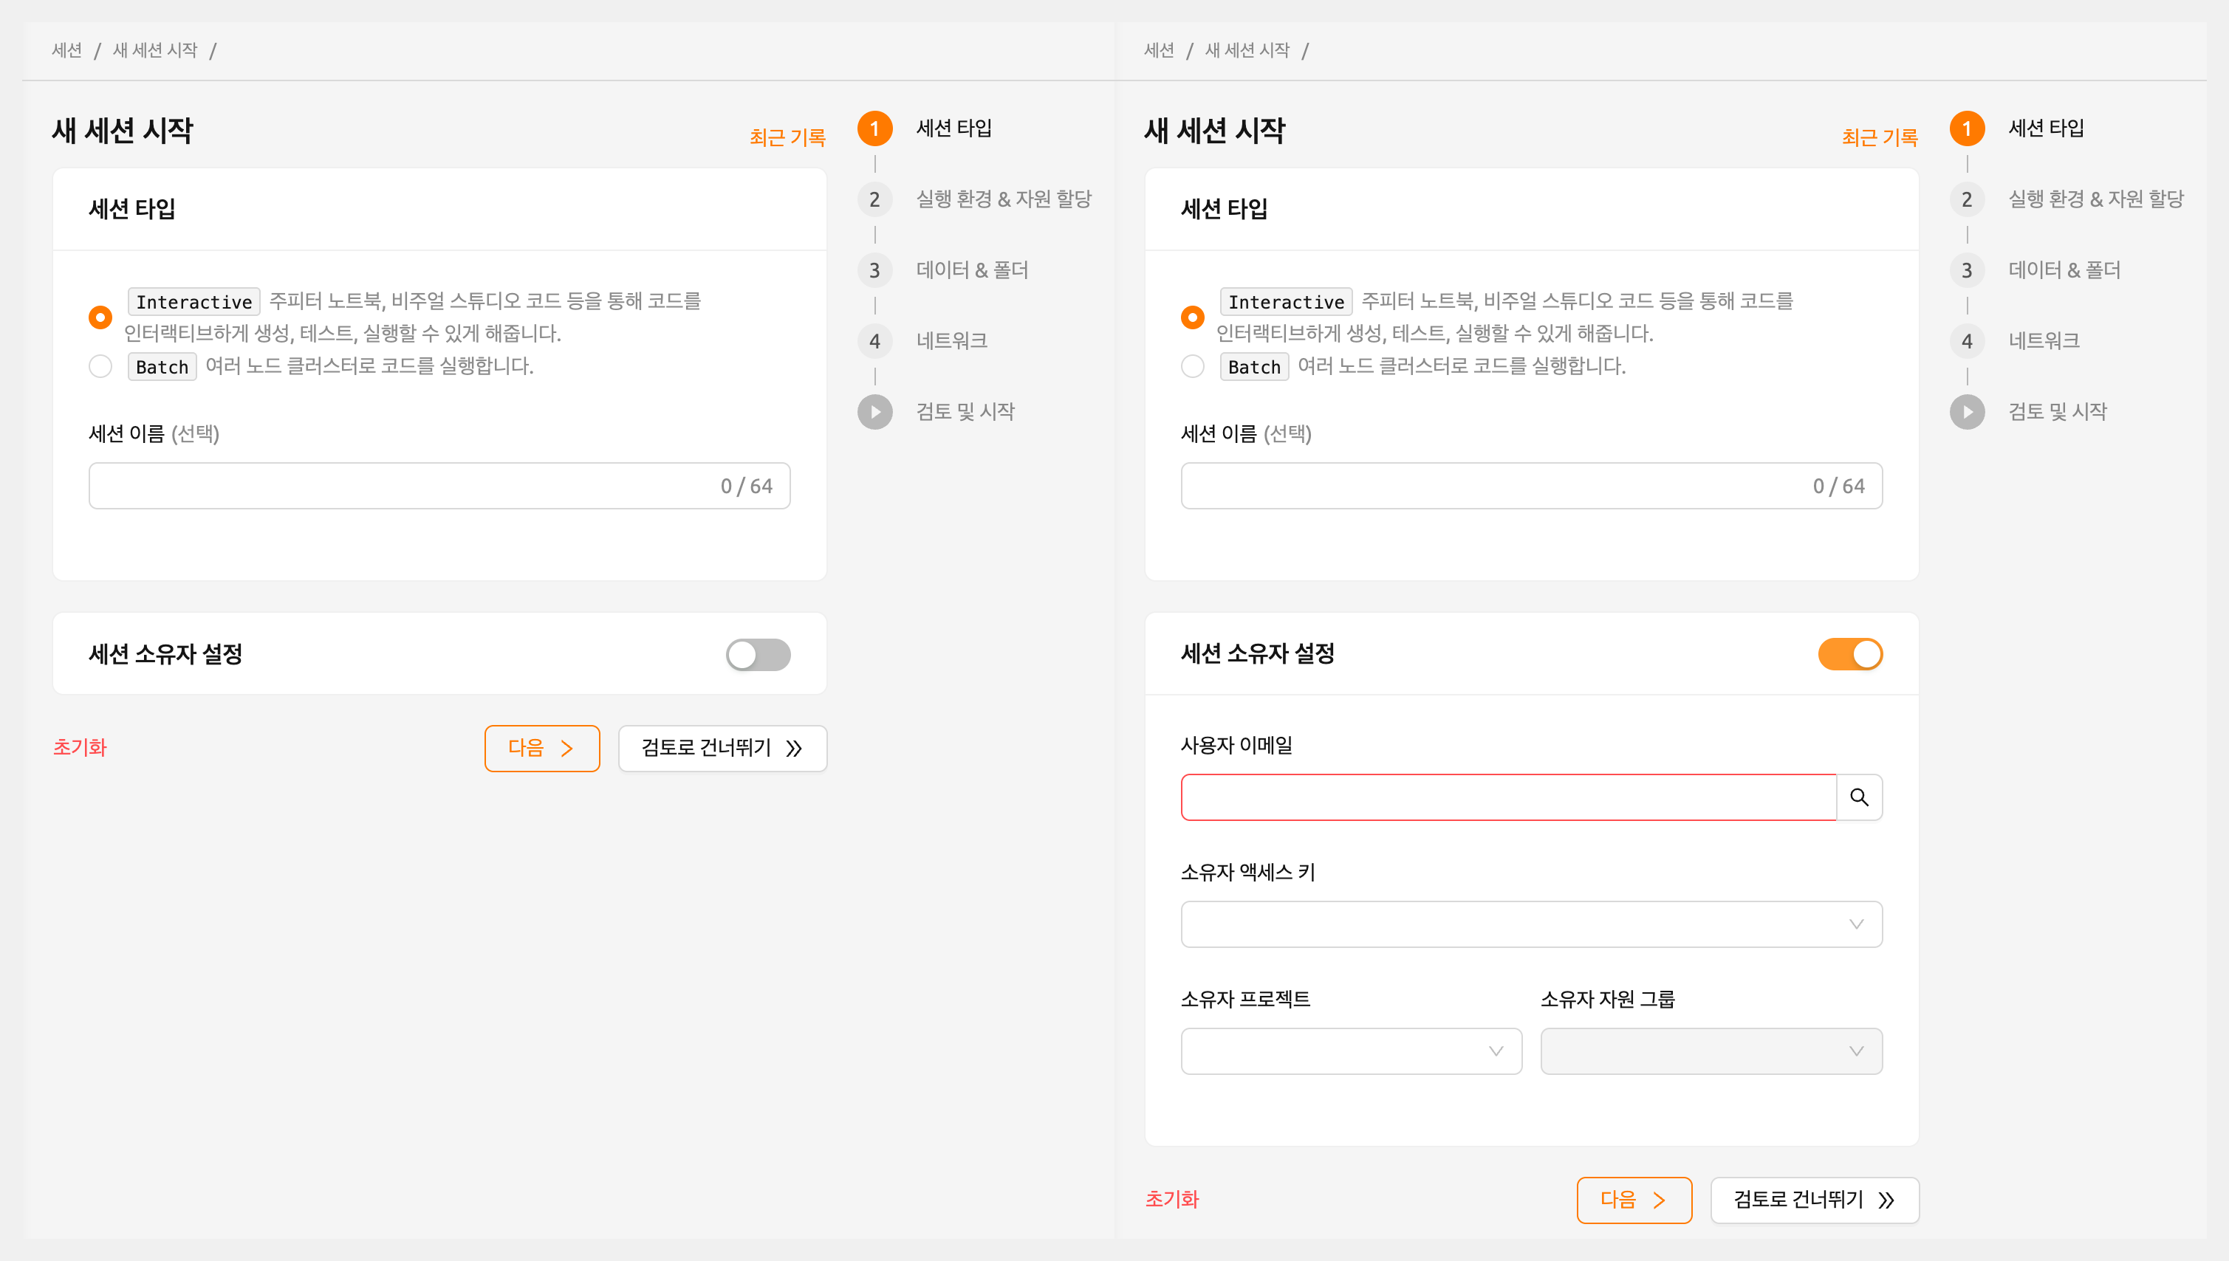Click the search magnifier icon beside user email
2229x1261 pixels.
(x=1859, y=797)
